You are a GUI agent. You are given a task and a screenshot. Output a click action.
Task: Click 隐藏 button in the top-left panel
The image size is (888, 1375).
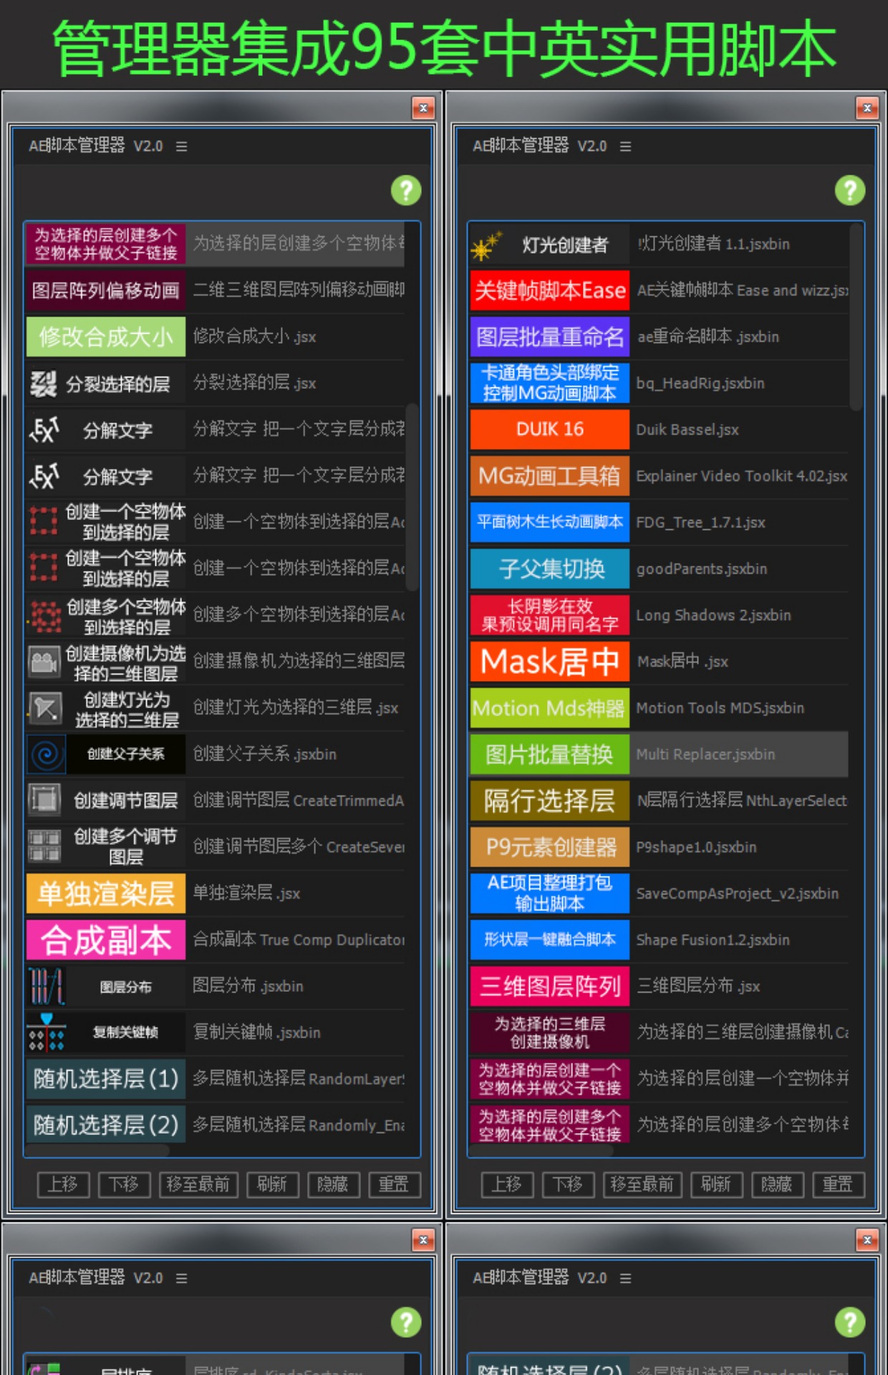point(334,1185)
